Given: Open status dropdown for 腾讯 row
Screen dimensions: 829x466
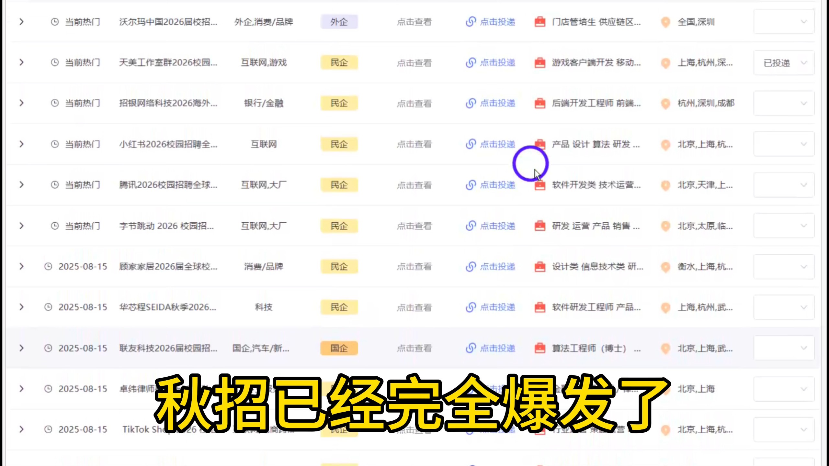Looking at the screenshot, I should click(x=784, y=185).
